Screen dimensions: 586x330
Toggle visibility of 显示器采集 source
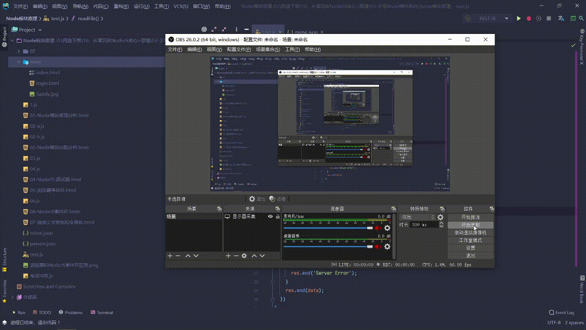[x=271, y=216]
